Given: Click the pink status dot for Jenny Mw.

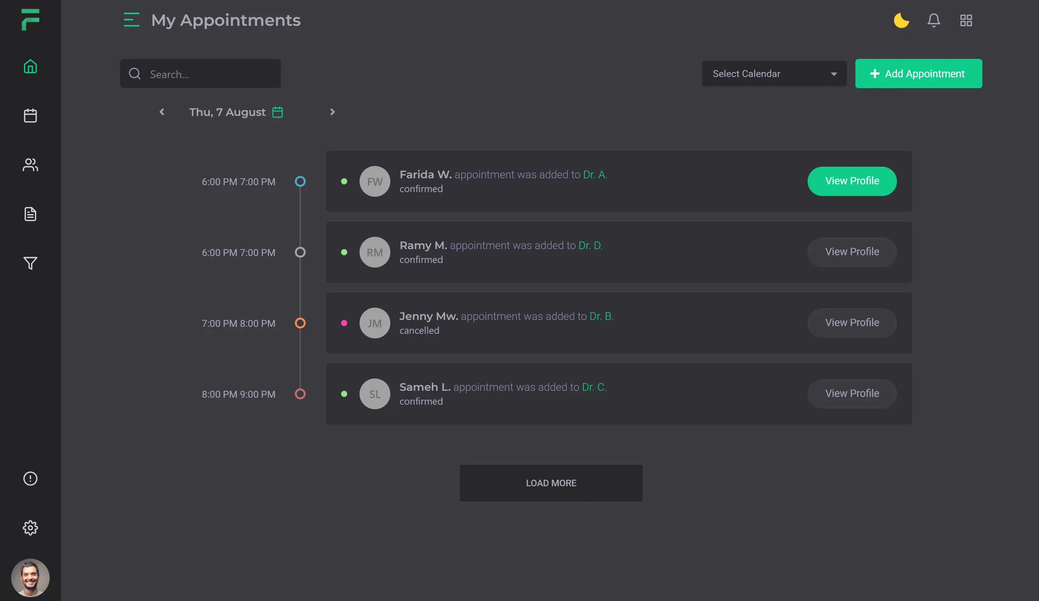Looking at the screenshot, I should [x=344, y=323].
